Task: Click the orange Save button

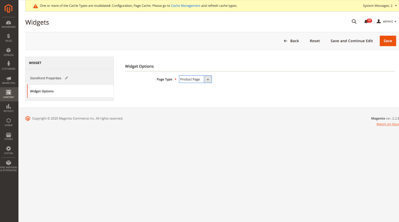Action: pos(388,41)
